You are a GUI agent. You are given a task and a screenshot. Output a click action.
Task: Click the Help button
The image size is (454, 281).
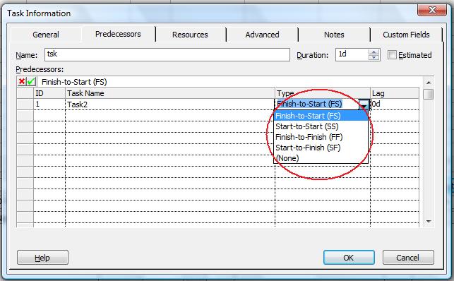[x=42, y=258]
